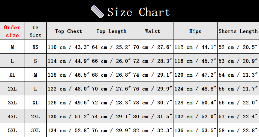Click the 3XL US size cell
This screenshot has height=137, width=259.
pos(36,130)
